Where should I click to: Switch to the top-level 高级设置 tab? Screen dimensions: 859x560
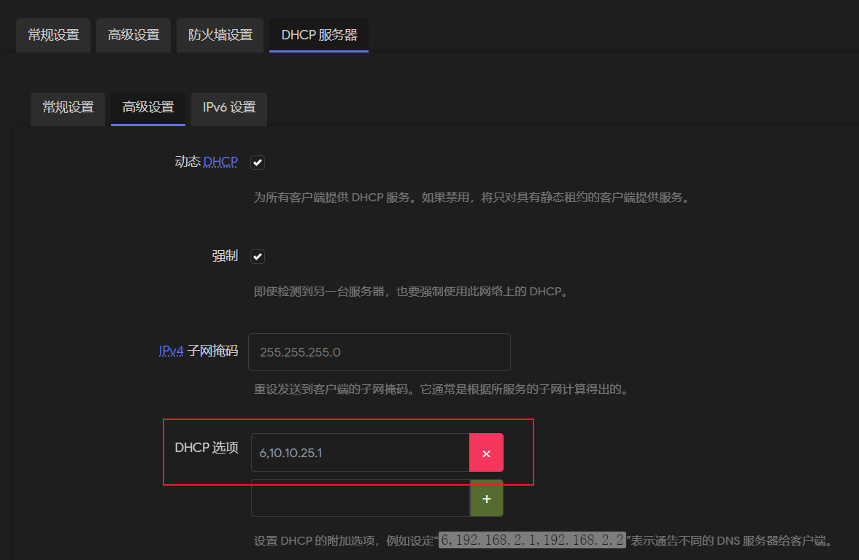133,35
